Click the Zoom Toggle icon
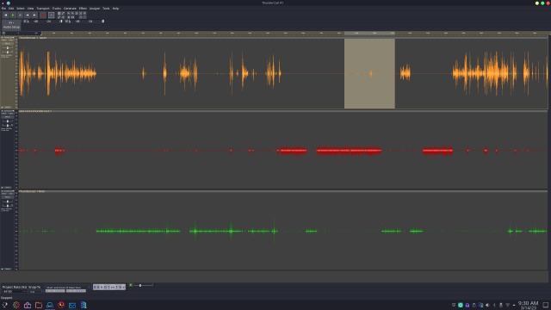This screenshot has width=551, height=310. [x=84, y=14]
